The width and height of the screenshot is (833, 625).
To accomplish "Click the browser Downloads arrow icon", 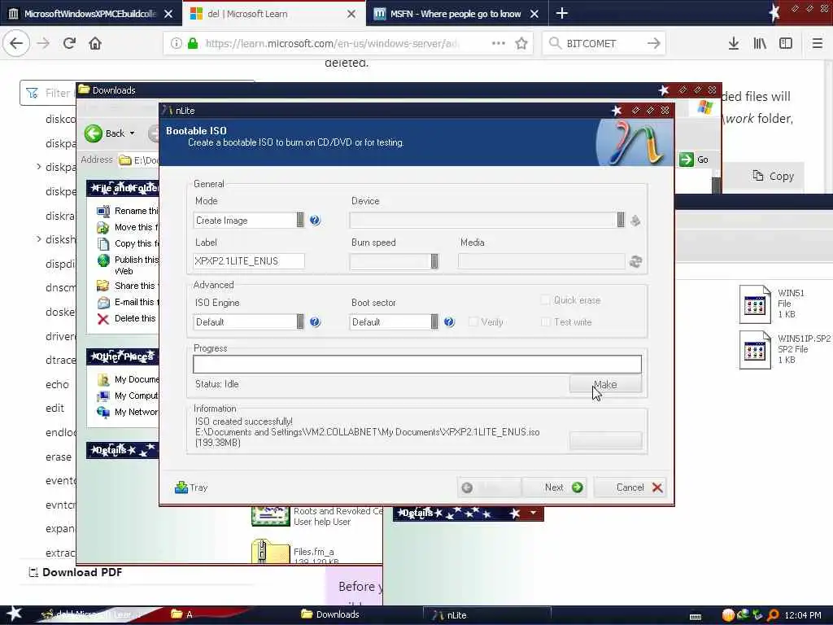I will pyautogui.click(x=734, y=43).
